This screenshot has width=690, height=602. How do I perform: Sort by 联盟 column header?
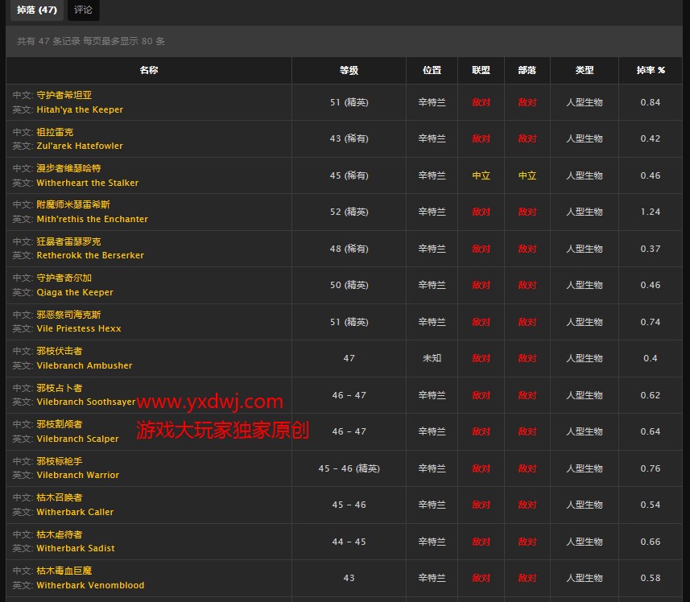(481, 71)
